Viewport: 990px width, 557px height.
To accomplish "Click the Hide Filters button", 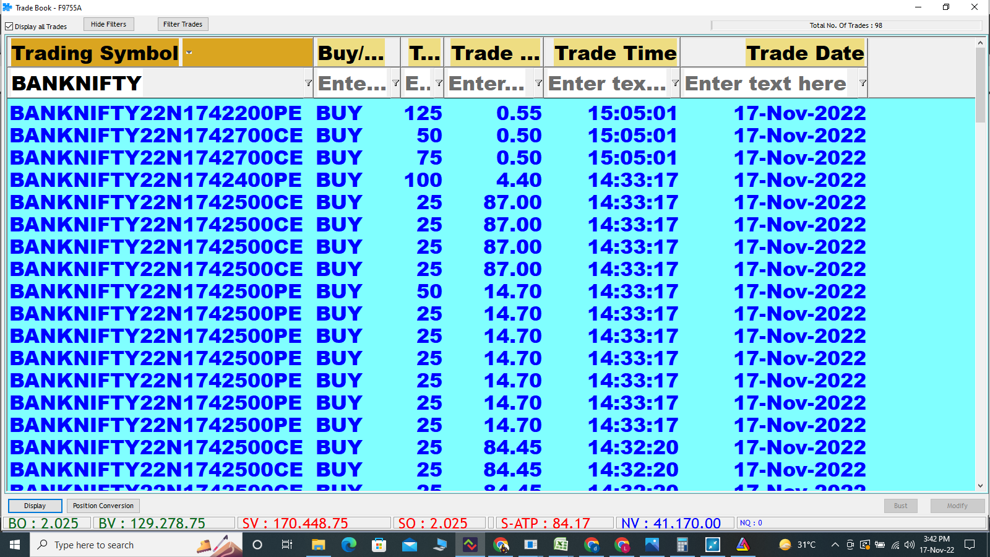I will 108,24.
